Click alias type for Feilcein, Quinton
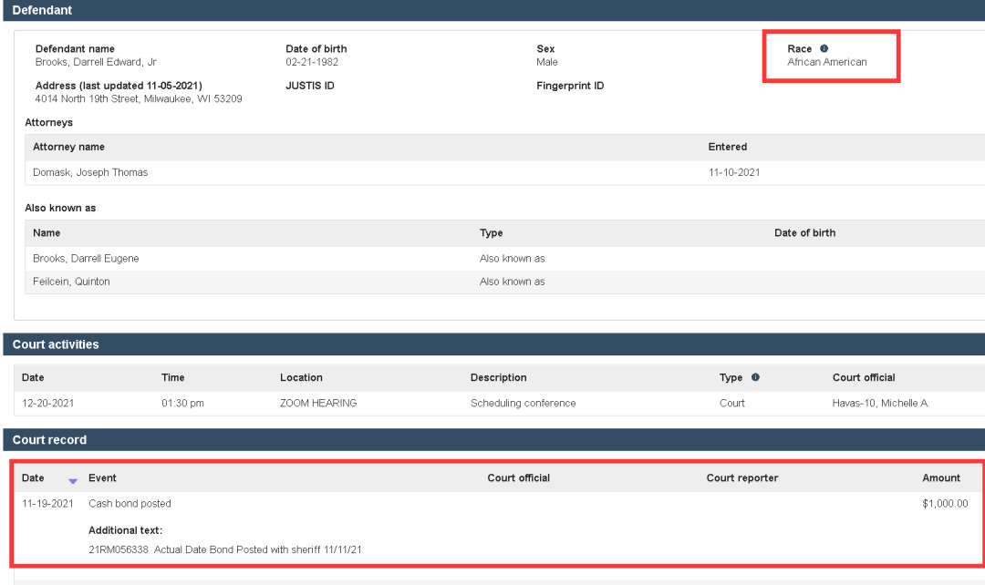Screen dimensions: 985x585 pyautogui.click(x=512, y=282)
